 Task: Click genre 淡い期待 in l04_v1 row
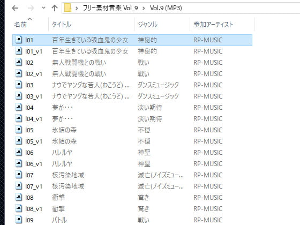[150, 119]
